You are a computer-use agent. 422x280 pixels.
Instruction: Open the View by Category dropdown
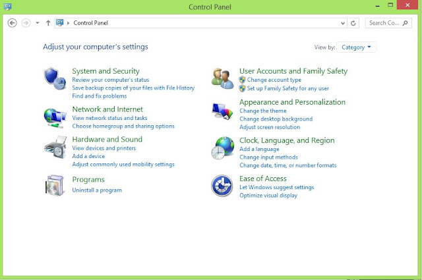pos(356,47)
